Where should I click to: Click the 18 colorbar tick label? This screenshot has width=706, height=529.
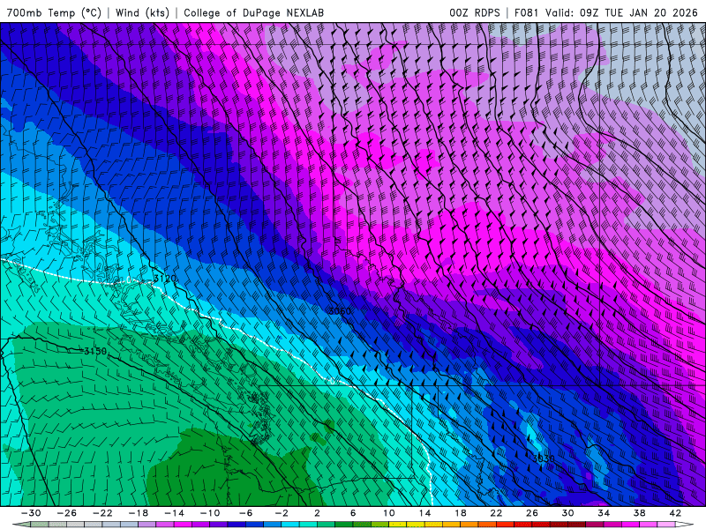tap(460, 513)
